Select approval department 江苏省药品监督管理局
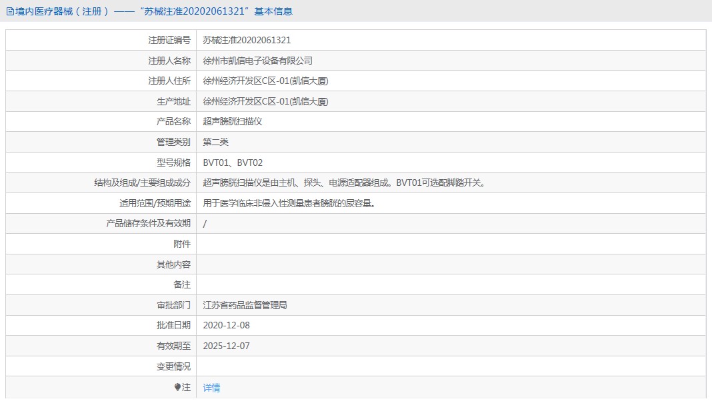Viewport: 712px width, 403px height. (245, 305)
